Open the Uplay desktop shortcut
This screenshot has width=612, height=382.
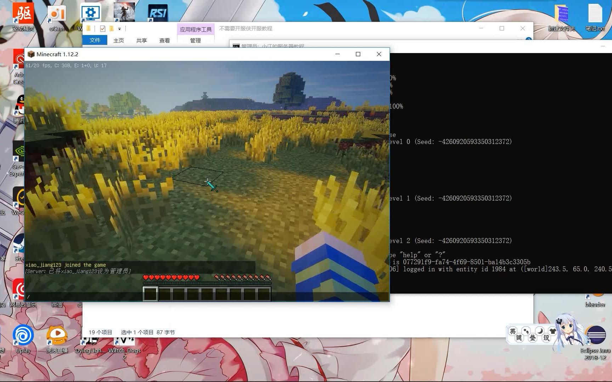pos(23,339)
